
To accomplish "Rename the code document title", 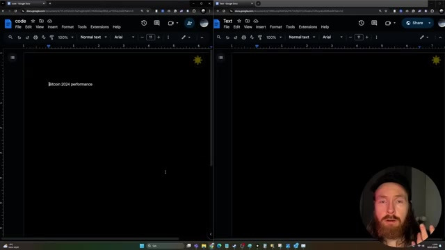I will coord(20,21).
